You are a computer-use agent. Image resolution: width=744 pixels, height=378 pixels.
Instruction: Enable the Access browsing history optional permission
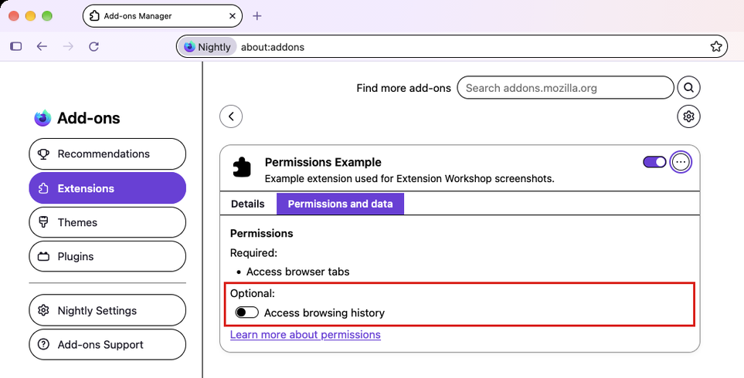click(246, 312)
